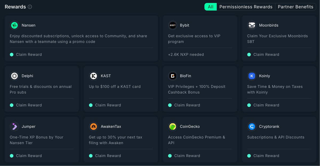Switch to Permissionless Rewards tab
320x166 pixels.
pos(246,7)
